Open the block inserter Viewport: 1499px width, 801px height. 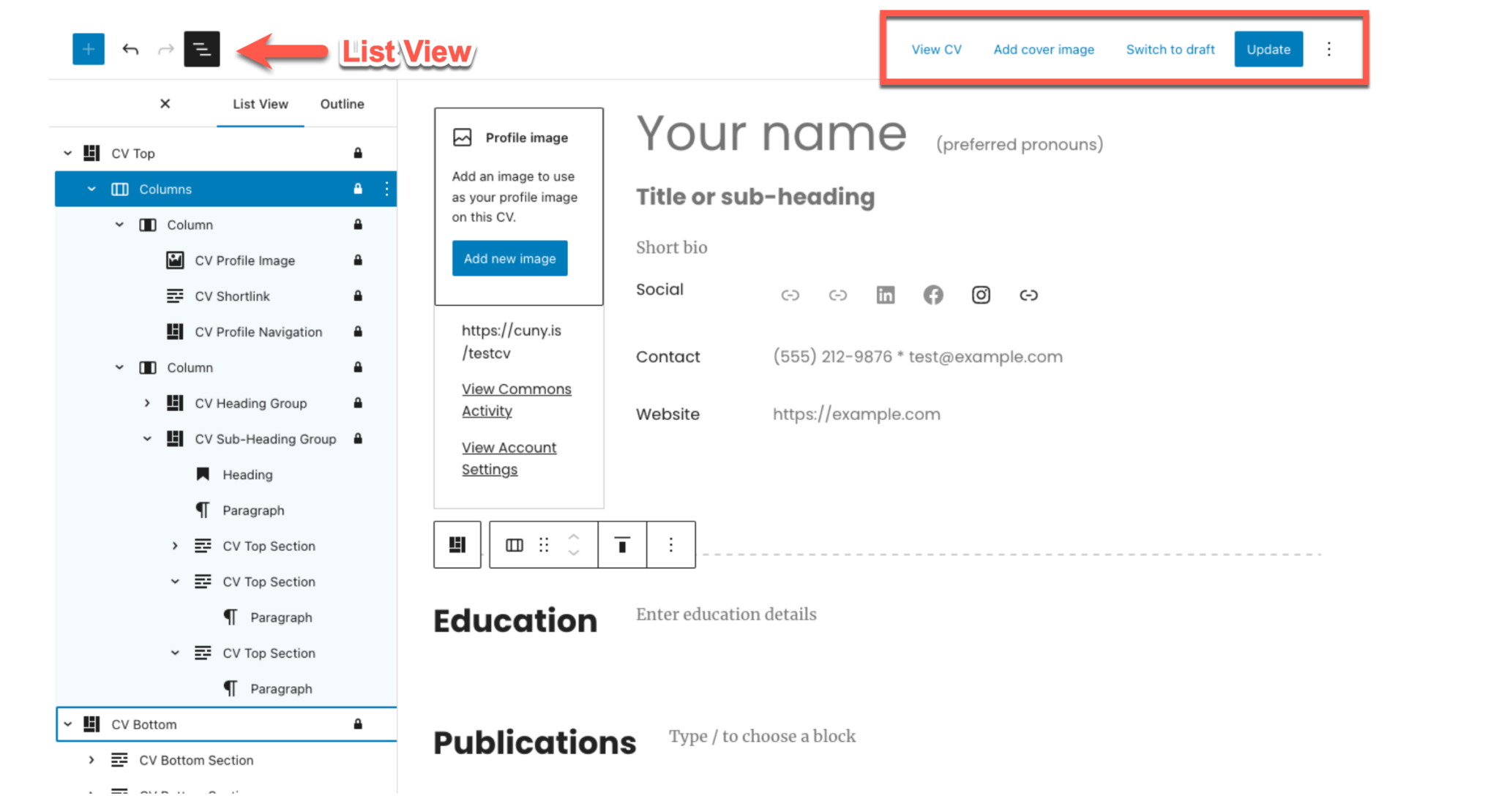(88, 49)
